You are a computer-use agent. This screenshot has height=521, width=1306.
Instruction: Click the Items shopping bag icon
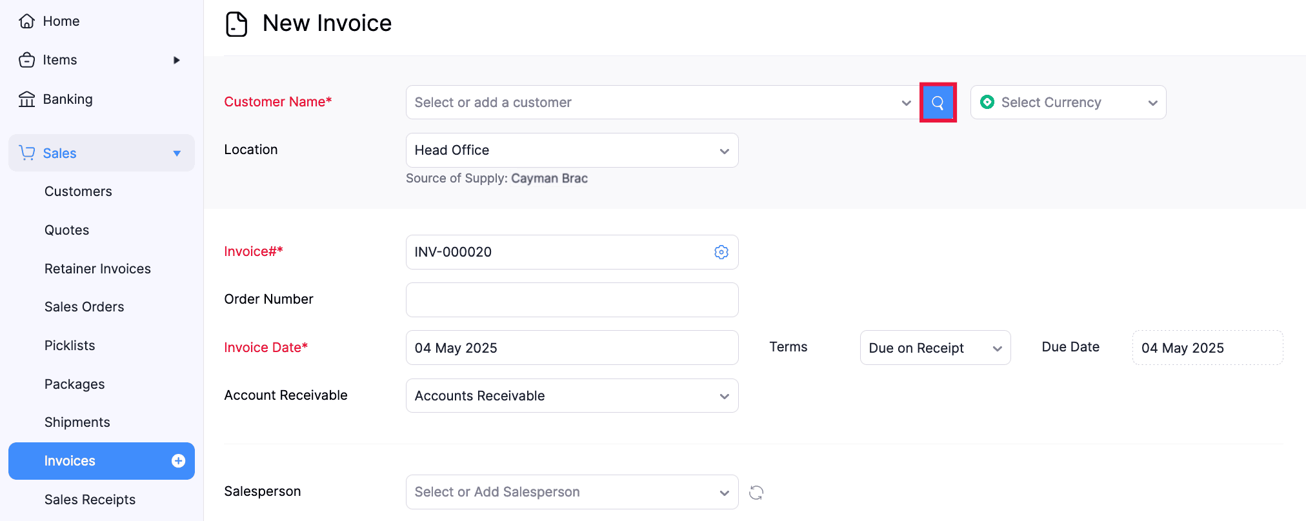click(26, 60)
